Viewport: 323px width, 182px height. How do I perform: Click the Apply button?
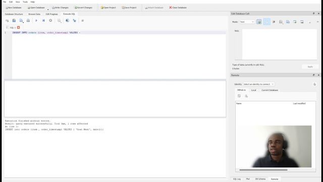(310, 67)
